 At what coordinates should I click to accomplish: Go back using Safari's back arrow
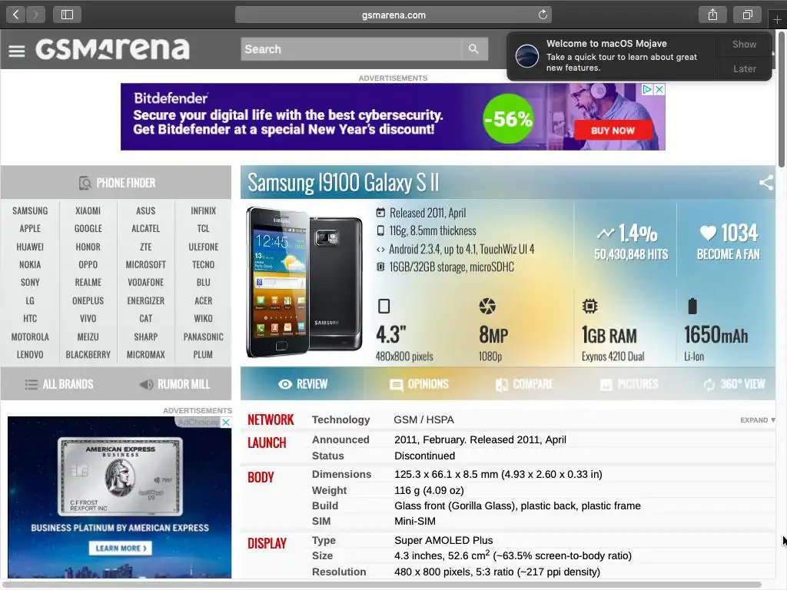16,15
